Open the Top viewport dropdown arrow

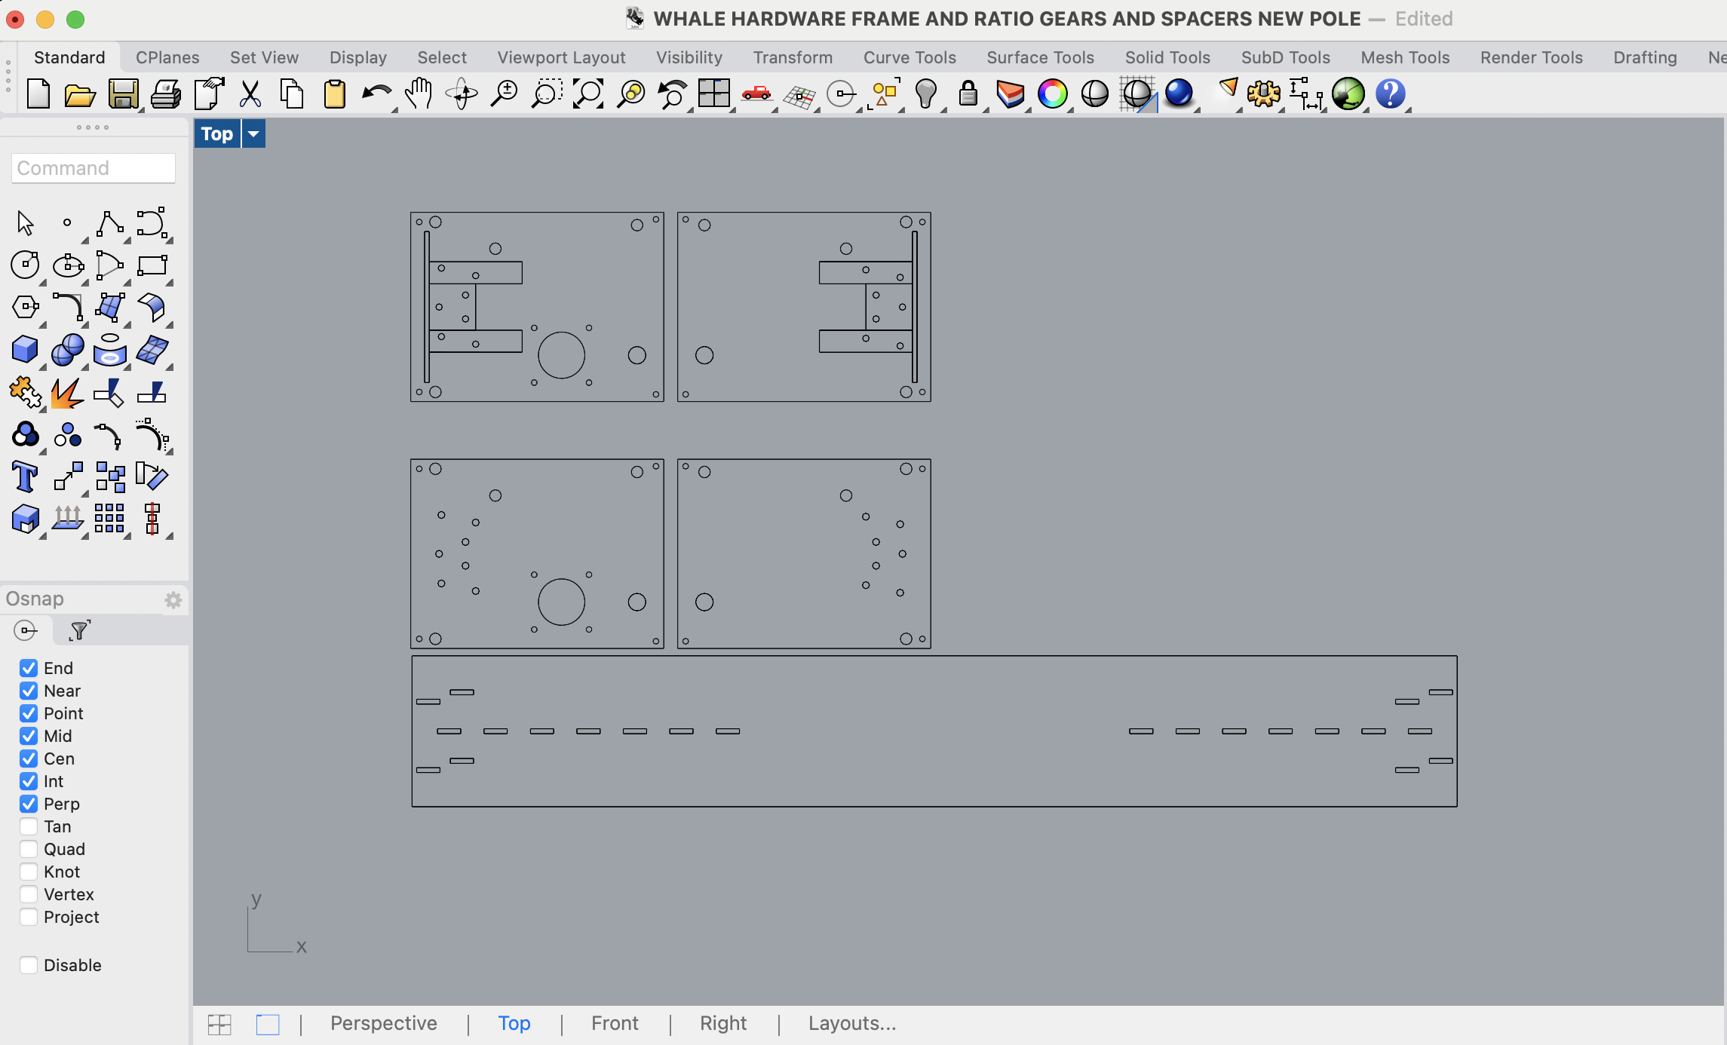253,134
